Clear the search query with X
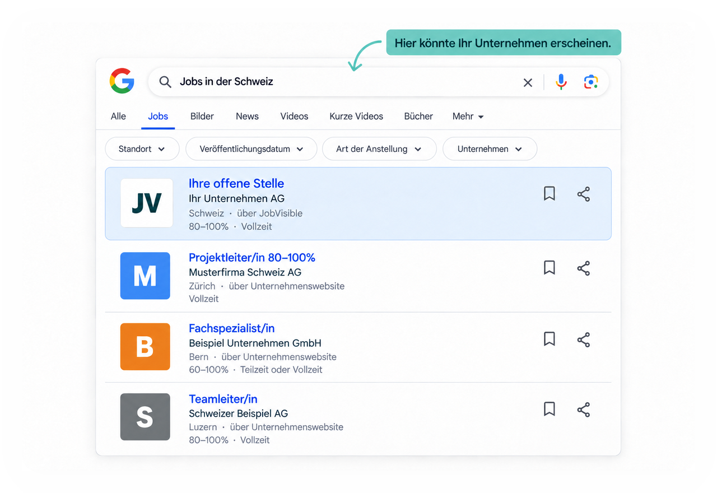 [528, 82]
